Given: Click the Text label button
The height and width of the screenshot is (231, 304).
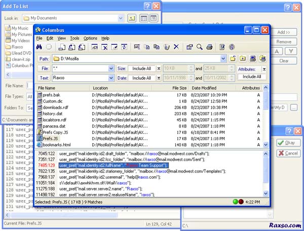Looking at the screenshot, I should (44, 78).
